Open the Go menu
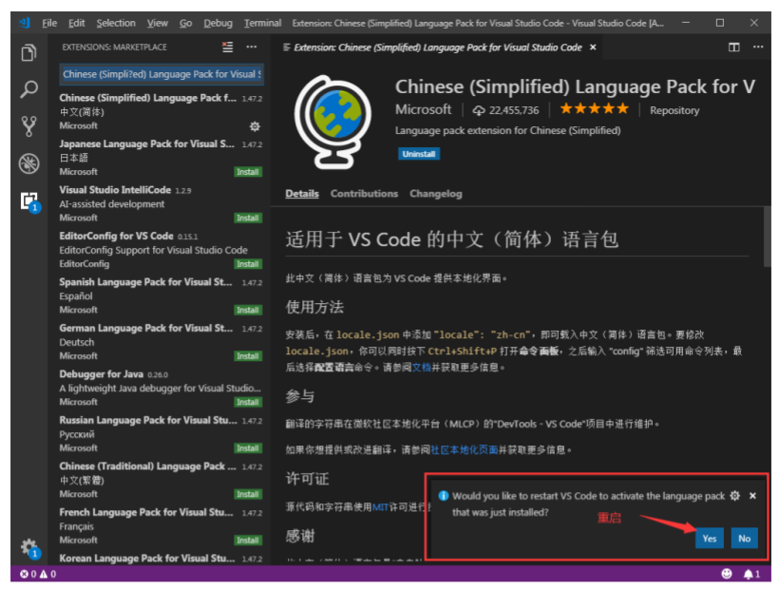The image size is (779, 589). tap(185, 24)
